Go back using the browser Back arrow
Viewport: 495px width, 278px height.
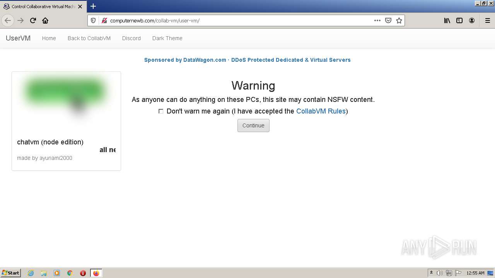[8, 20]
